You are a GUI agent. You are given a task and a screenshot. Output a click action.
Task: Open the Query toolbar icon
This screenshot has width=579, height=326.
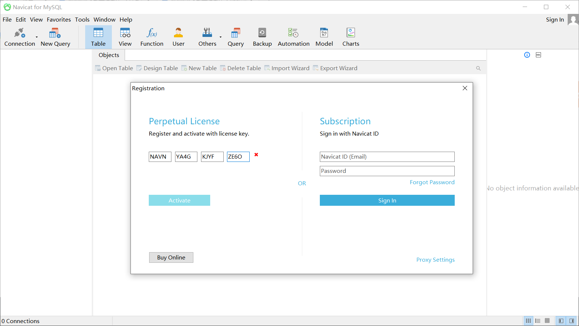[236, 37]
